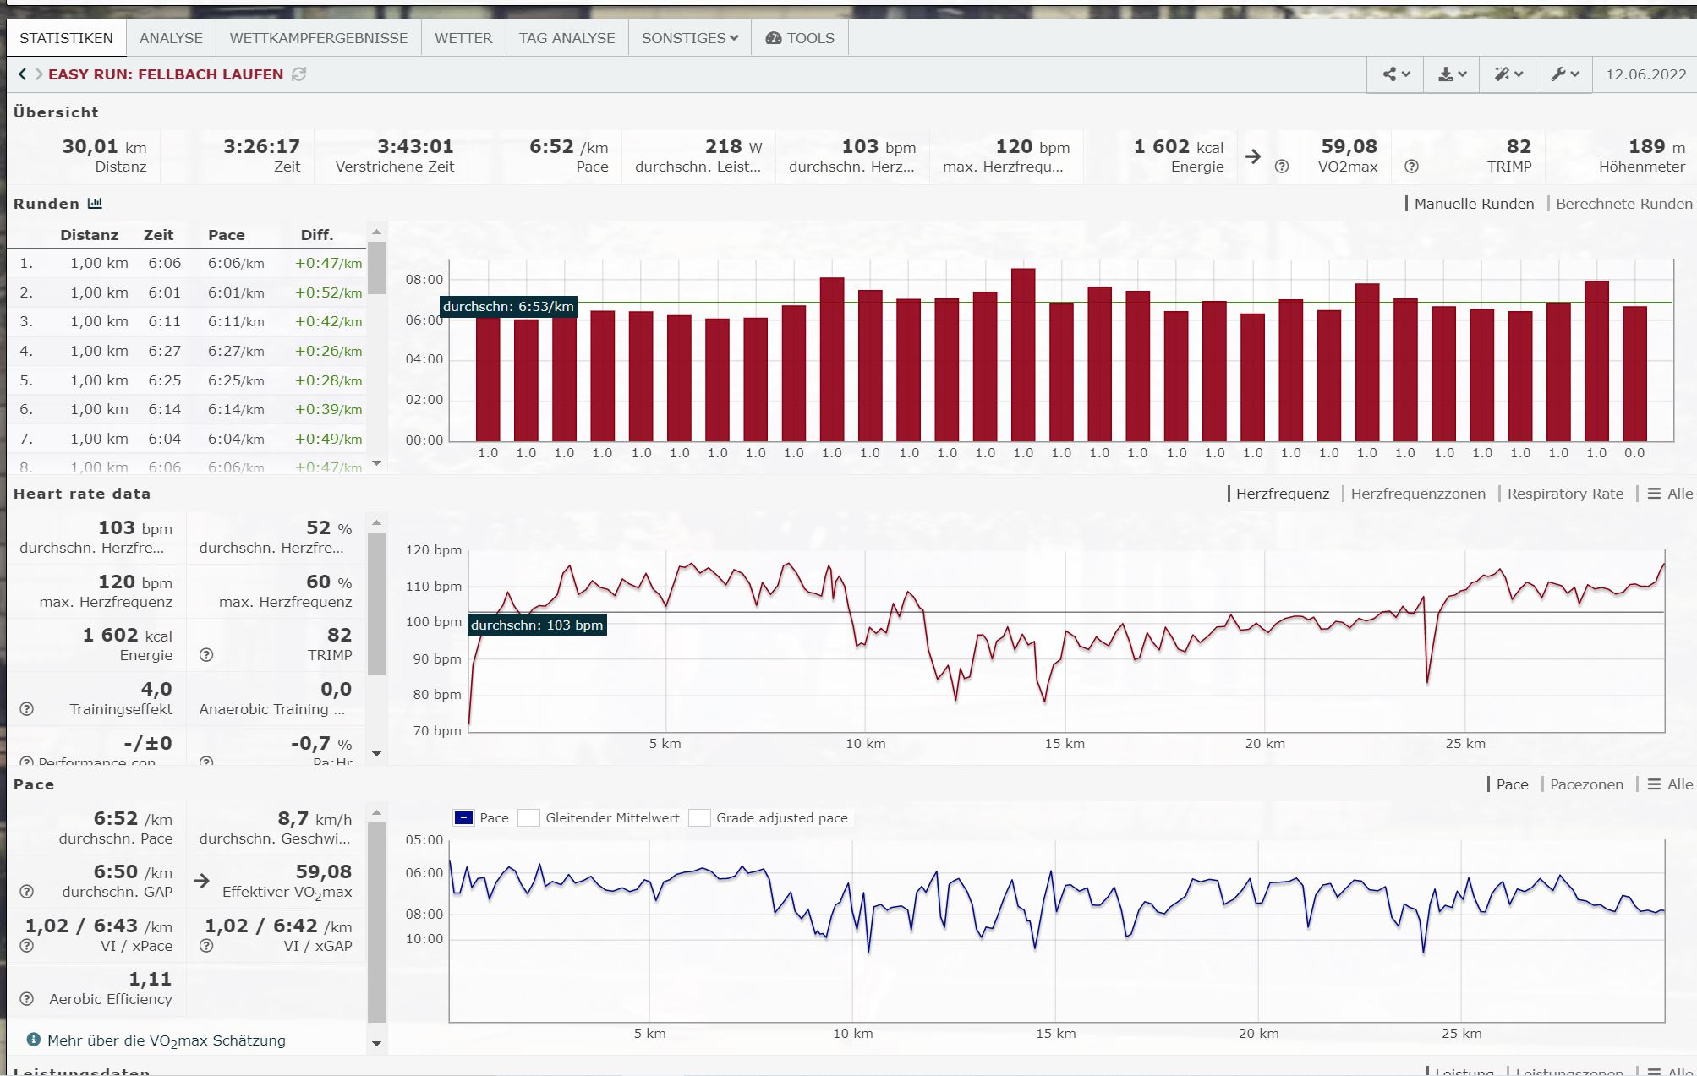Open the share dropdown menu

[x=1395, y=74]
